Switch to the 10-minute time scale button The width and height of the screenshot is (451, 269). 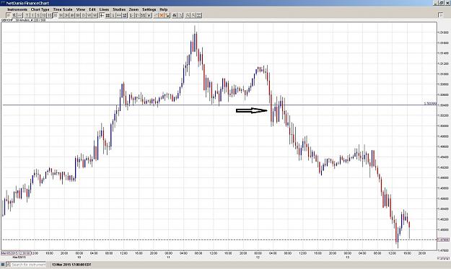point(44,15)
